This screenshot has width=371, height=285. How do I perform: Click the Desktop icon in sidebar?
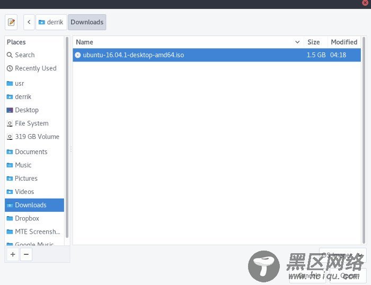click(x=10, y=110)
